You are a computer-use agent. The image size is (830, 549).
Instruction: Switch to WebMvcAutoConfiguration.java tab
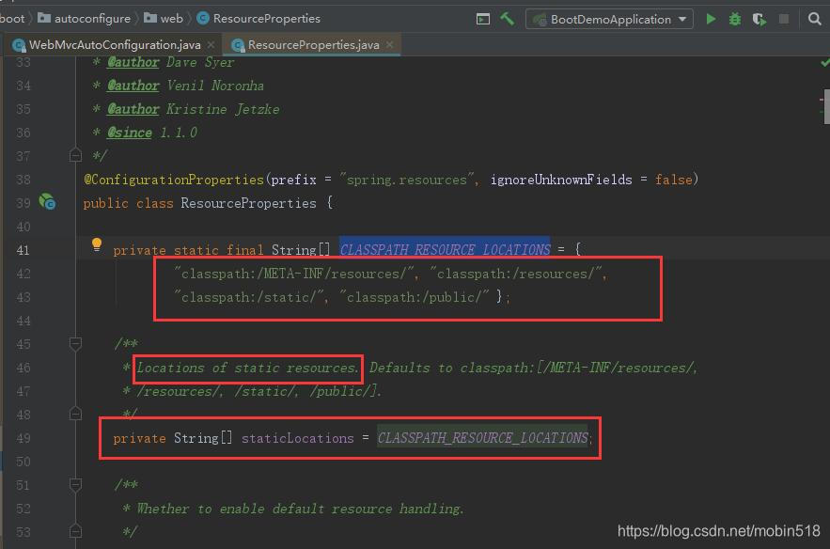point(115,45)
